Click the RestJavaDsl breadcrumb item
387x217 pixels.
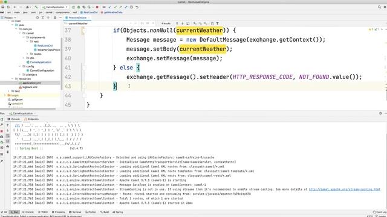click(x=89, y=12)
